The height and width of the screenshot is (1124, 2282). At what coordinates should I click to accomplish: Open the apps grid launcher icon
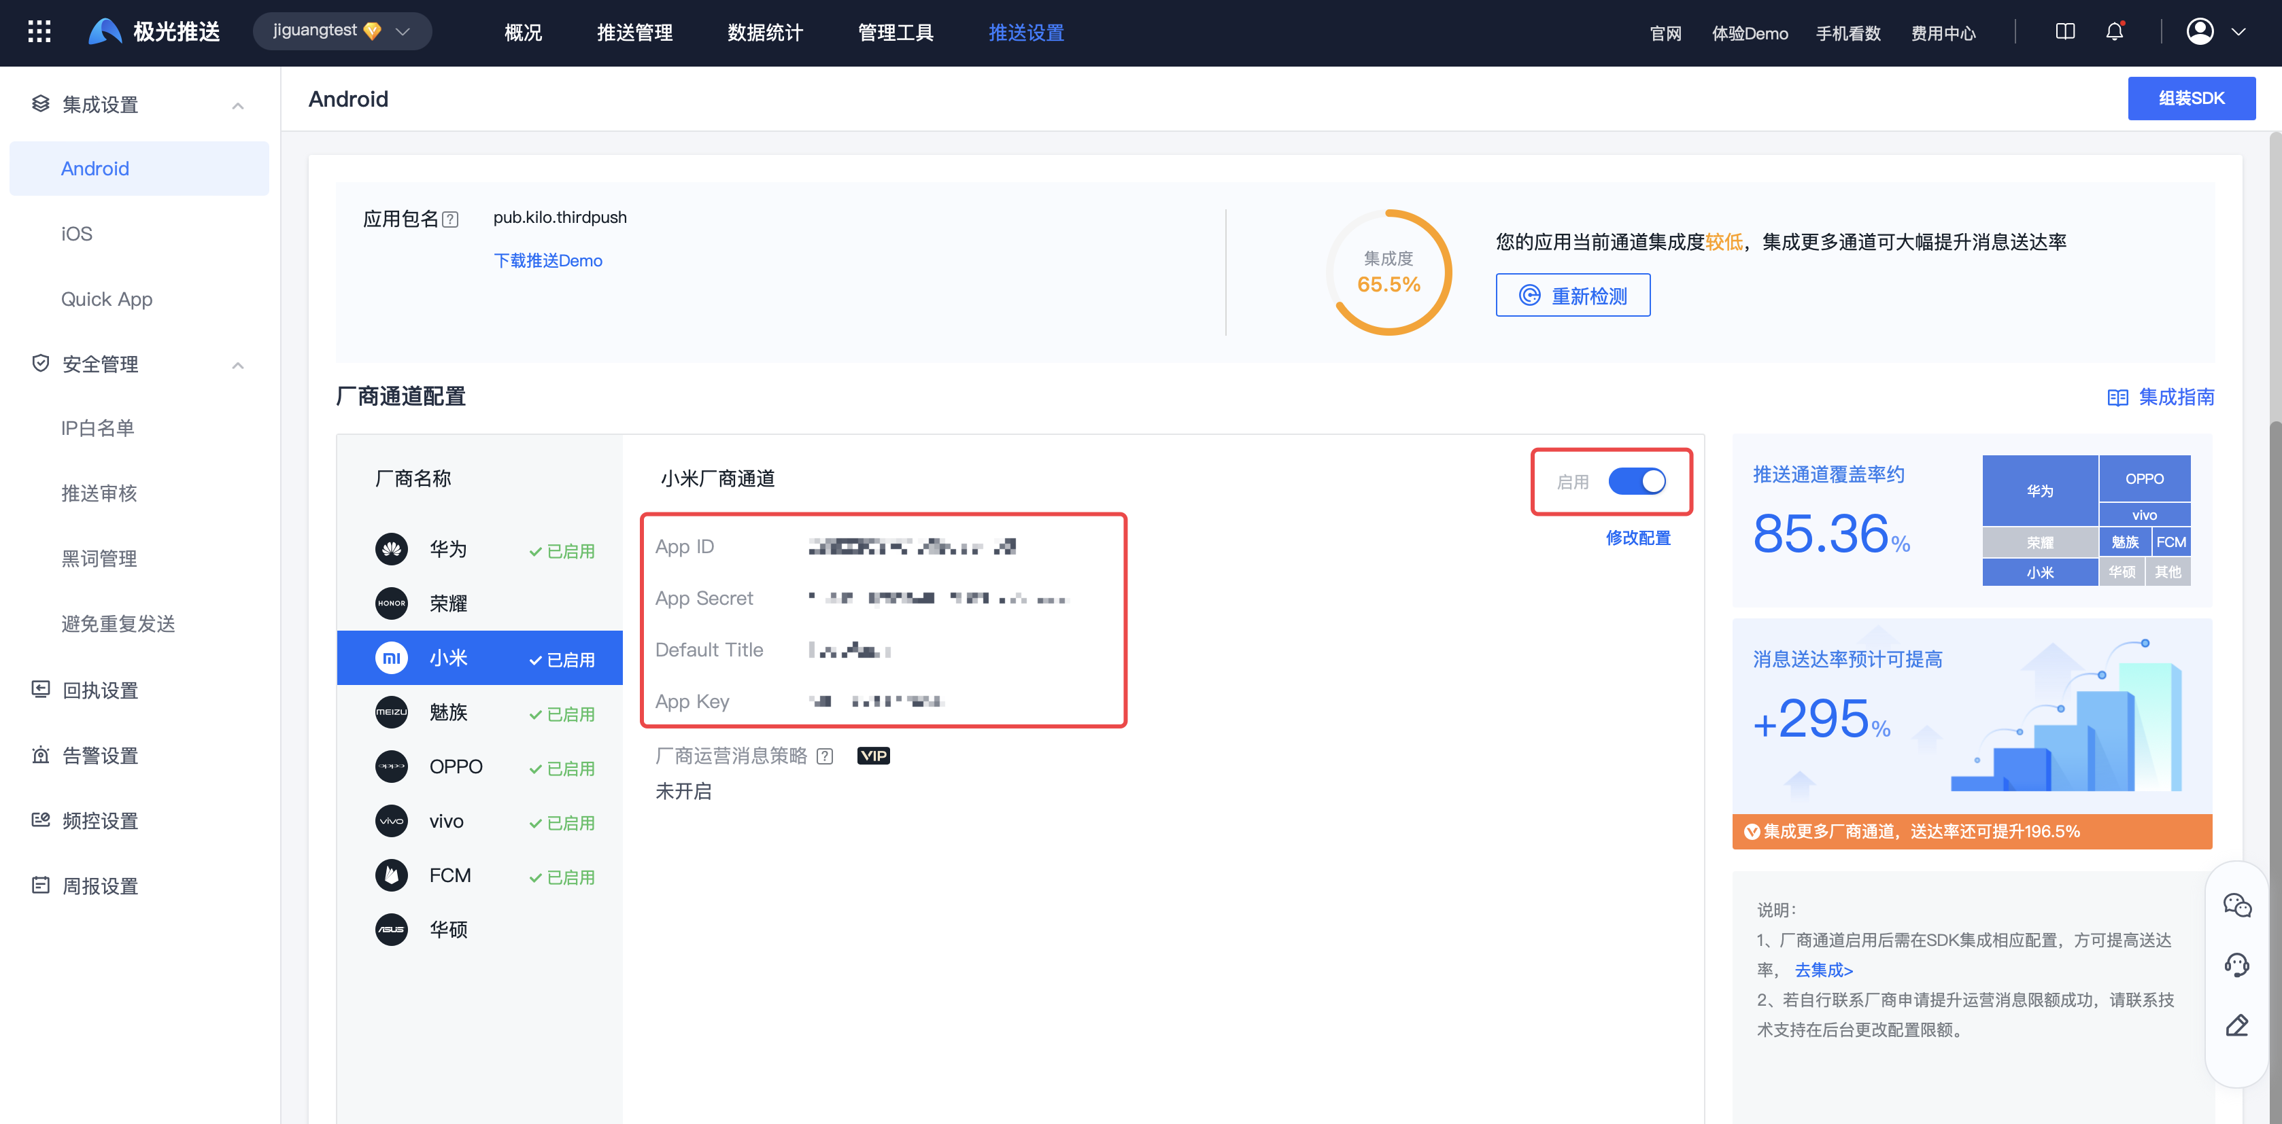coord(39,32)
